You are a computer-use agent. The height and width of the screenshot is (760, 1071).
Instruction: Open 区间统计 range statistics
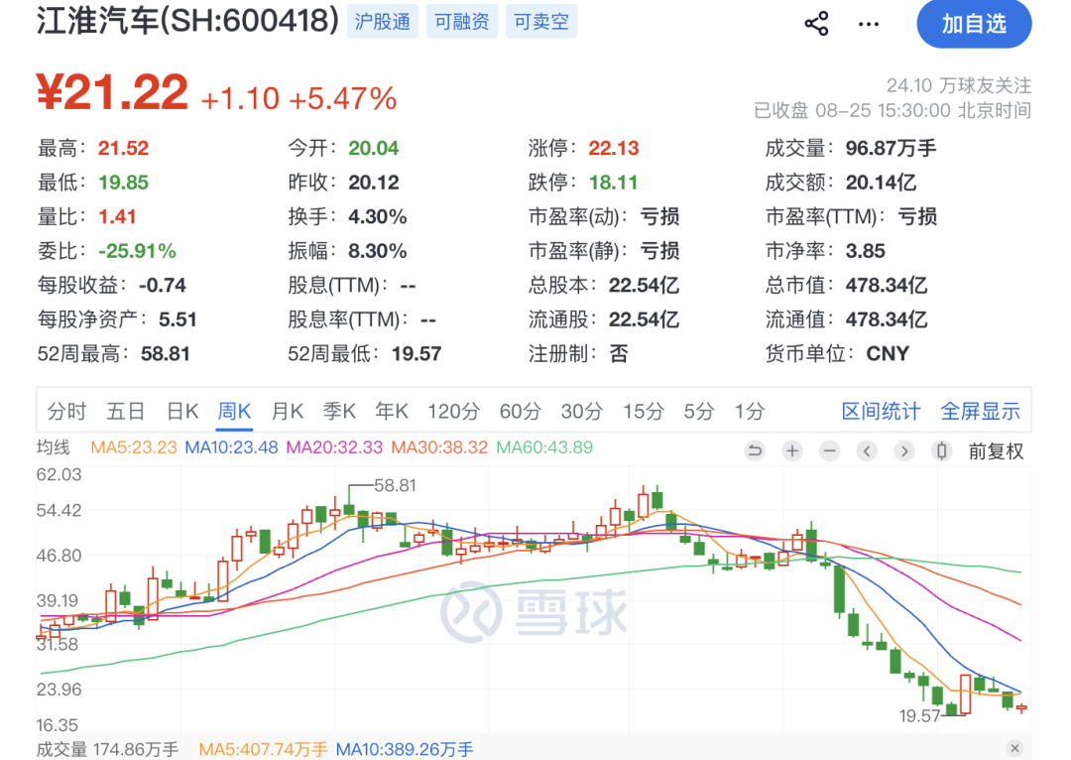click(x=882, y=412)
